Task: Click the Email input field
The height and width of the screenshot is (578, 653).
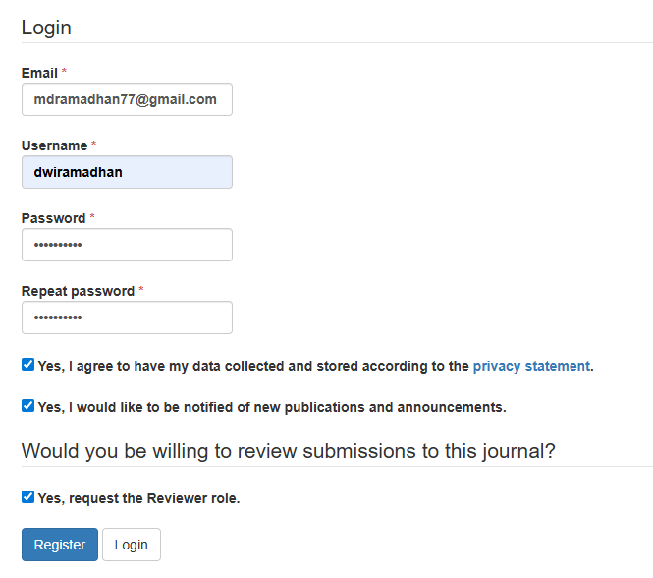Action: pyautogui.click(x=127, y=99)
